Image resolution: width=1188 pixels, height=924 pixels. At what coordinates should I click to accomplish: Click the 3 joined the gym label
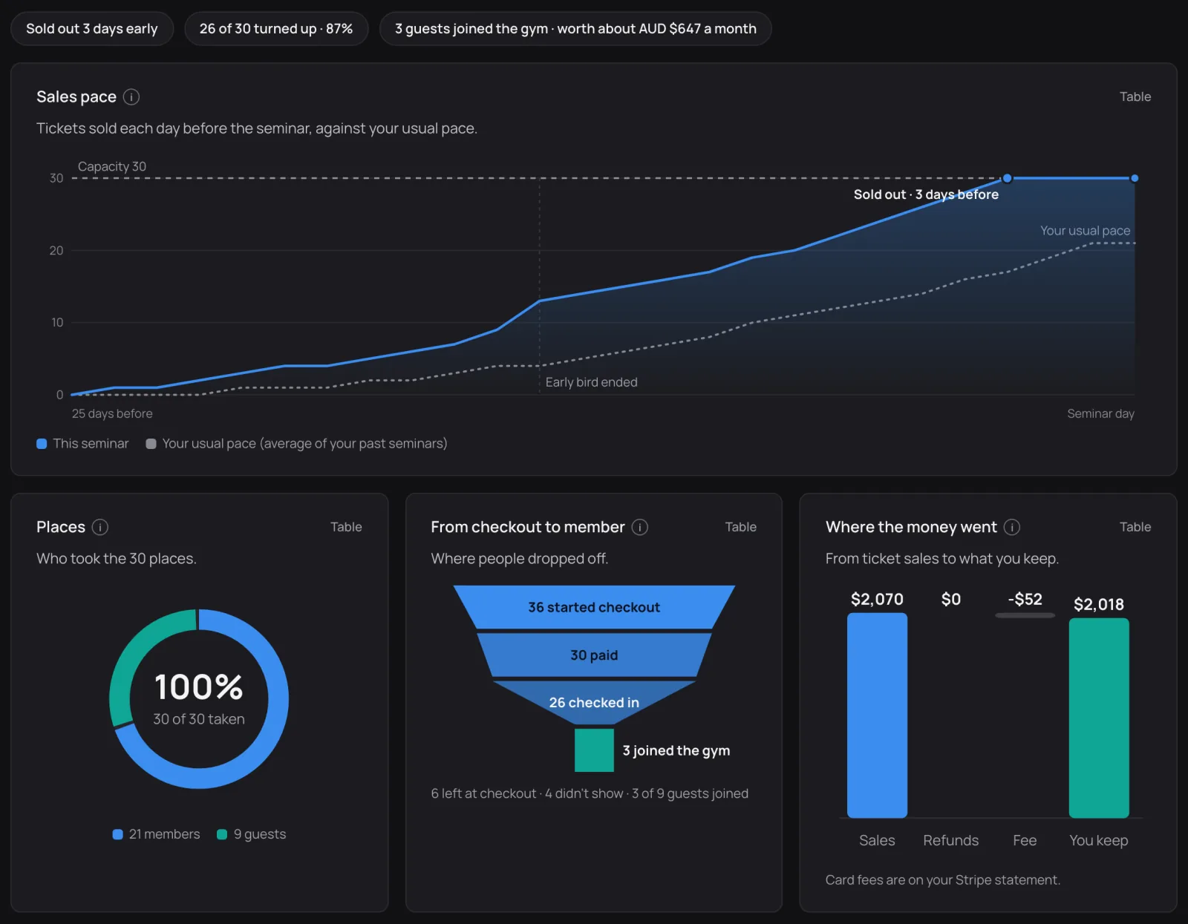pos(676,750)
